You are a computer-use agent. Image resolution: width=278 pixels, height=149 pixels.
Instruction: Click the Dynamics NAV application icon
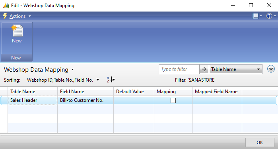(6, 6)
